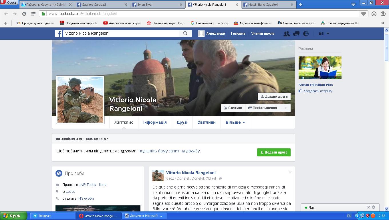
Task: Open post options chevron on Vittorio's post
Action: 290,172
